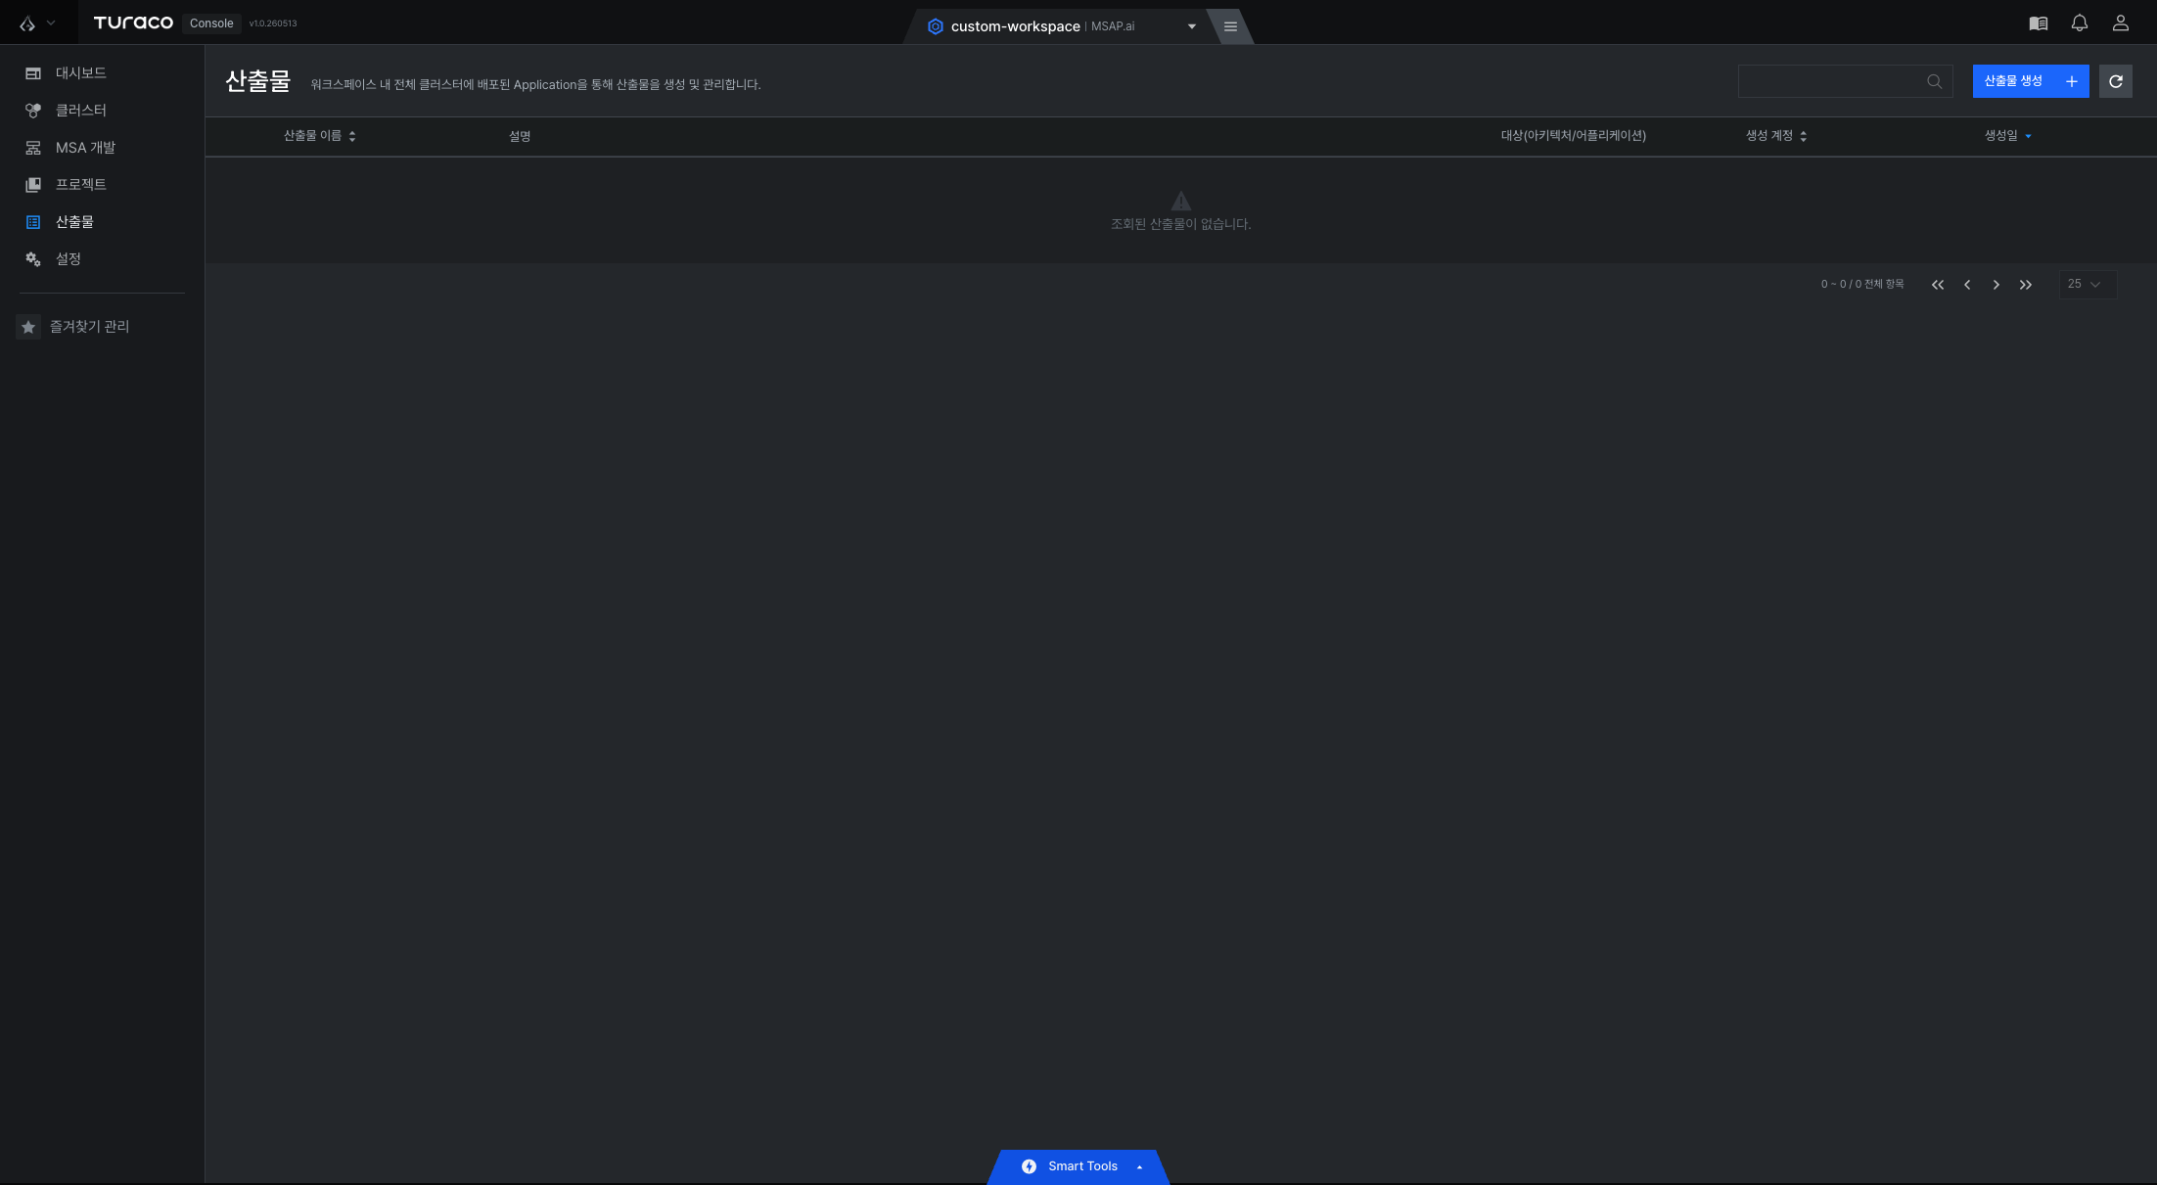The height and width of the screenshot is (1185, 2157).
Task: Open the notifications bell
Action: 2080,23
